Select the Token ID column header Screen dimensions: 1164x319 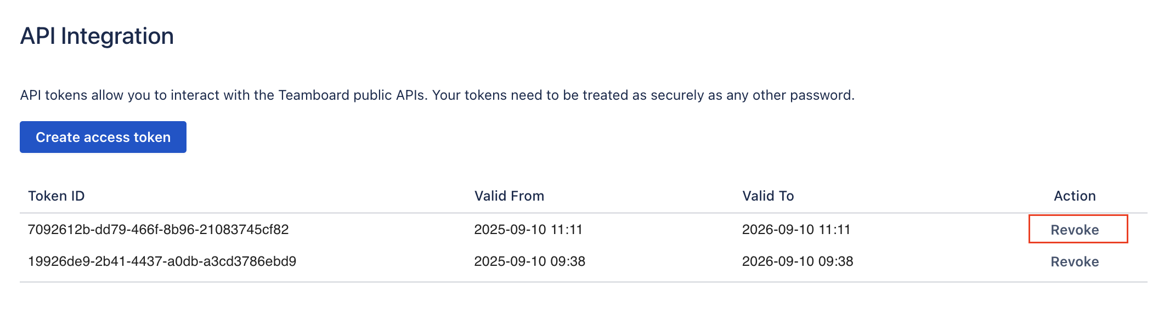point(56,196)
